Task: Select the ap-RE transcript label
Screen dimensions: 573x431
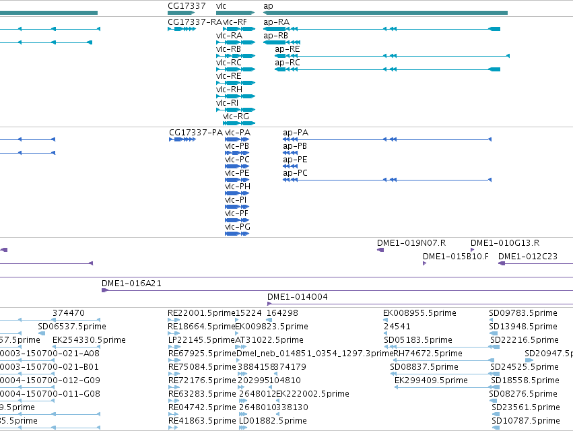Action: [288, 49]
